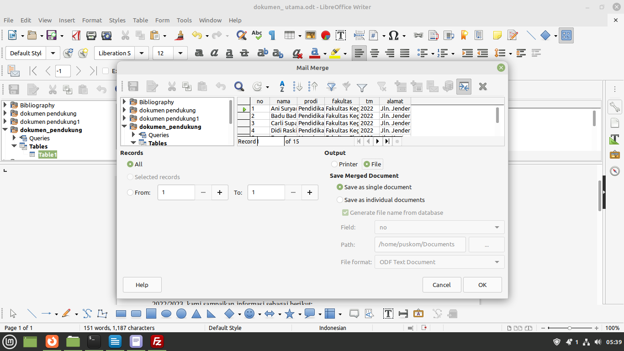Screen dimensions: 624x351
Task: Click the zoom slider in status bar
Action: coord(570,328)
